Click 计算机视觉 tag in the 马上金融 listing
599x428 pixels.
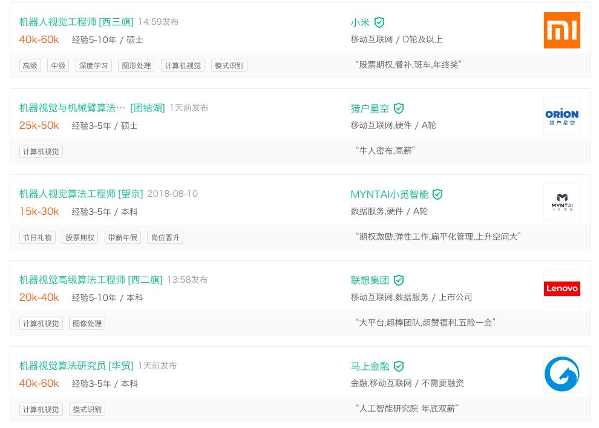41,410
